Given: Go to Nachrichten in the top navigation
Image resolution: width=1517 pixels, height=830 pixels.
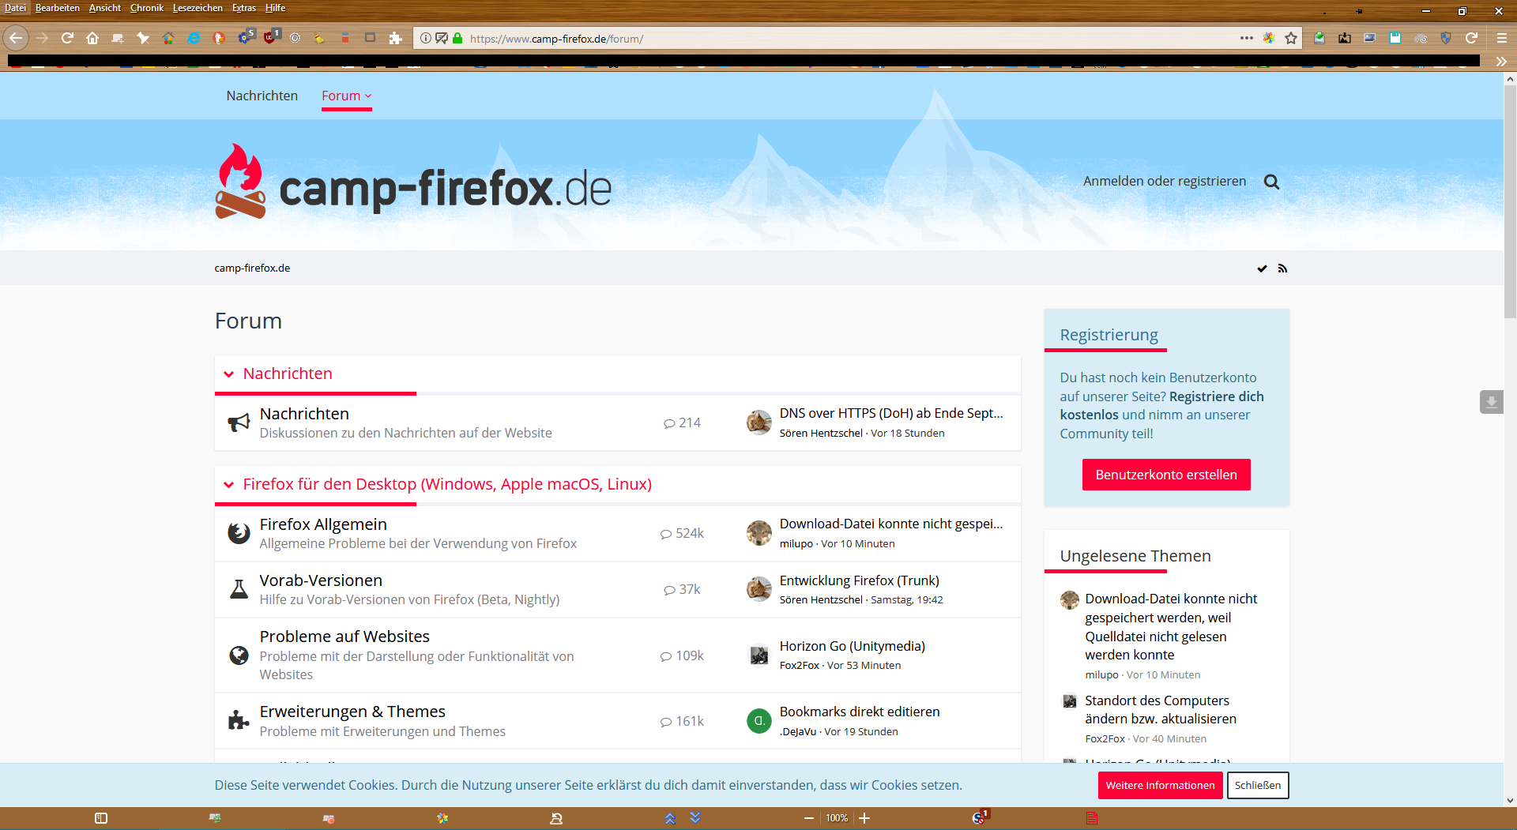Looking at the screenshot, I should (x=262, y=96).
